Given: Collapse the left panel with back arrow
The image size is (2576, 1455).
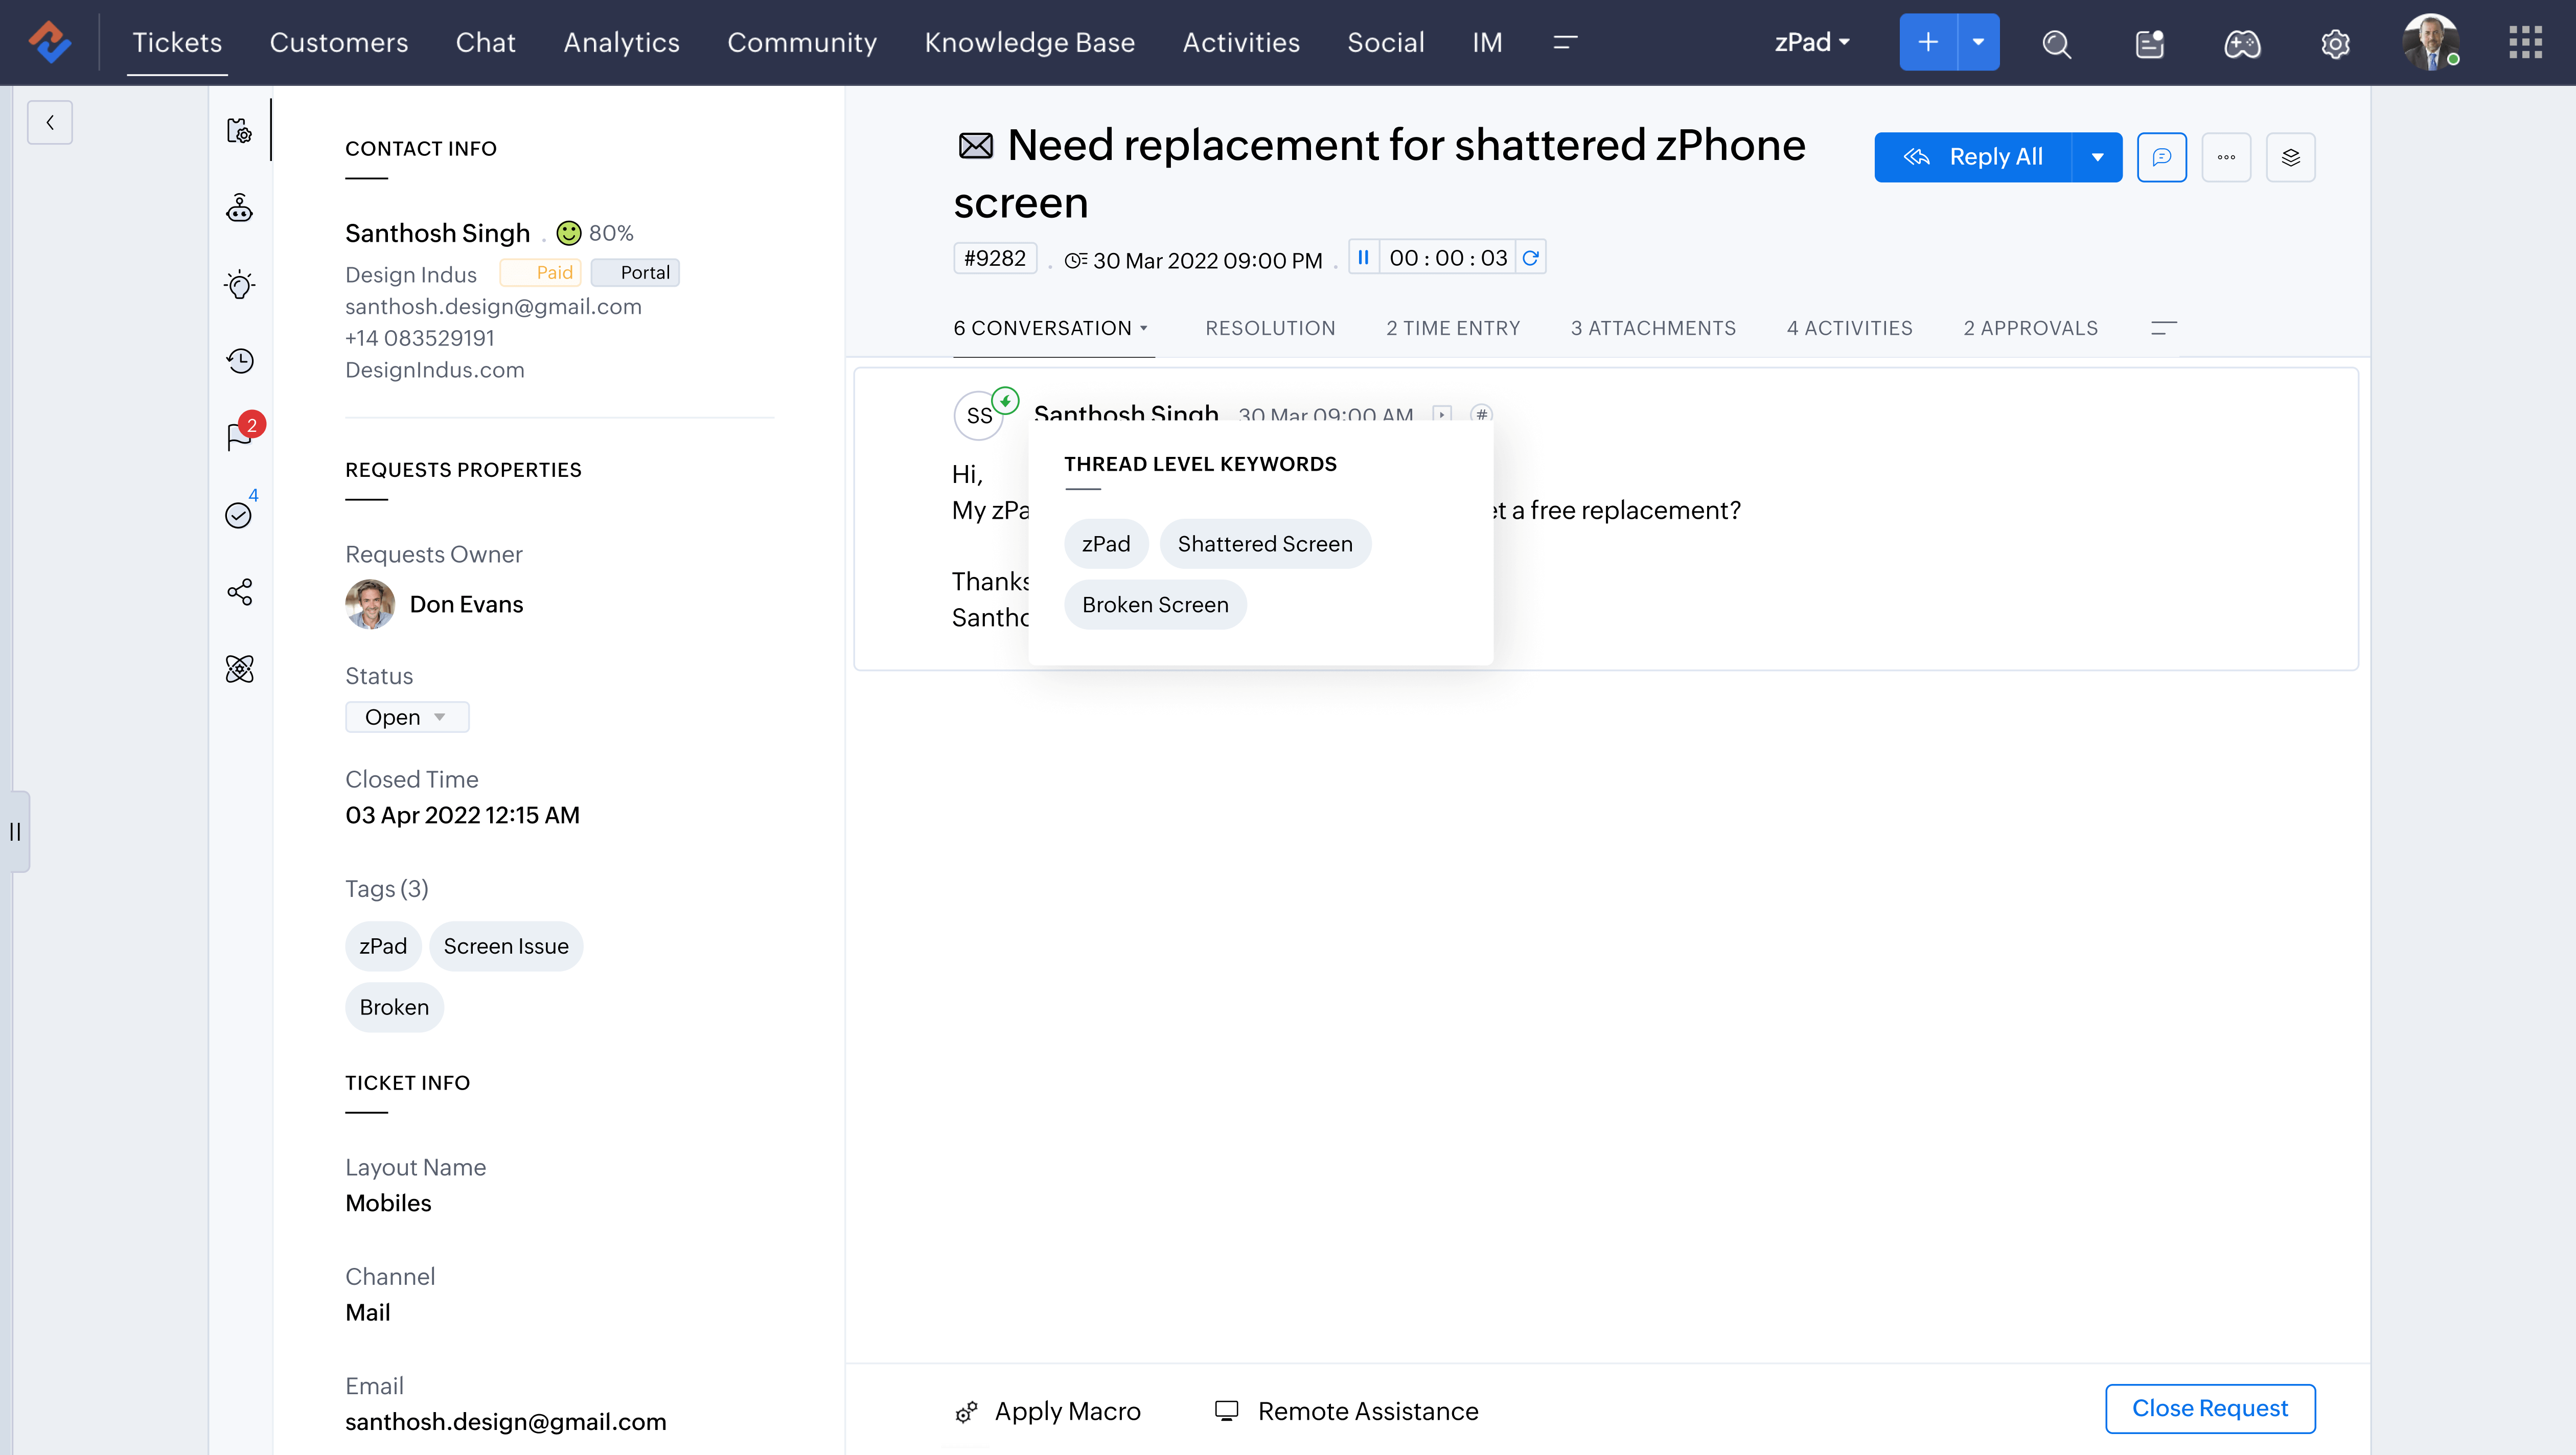Looking at the screenshot, I should pyautogui.click(x=49, y=122).
